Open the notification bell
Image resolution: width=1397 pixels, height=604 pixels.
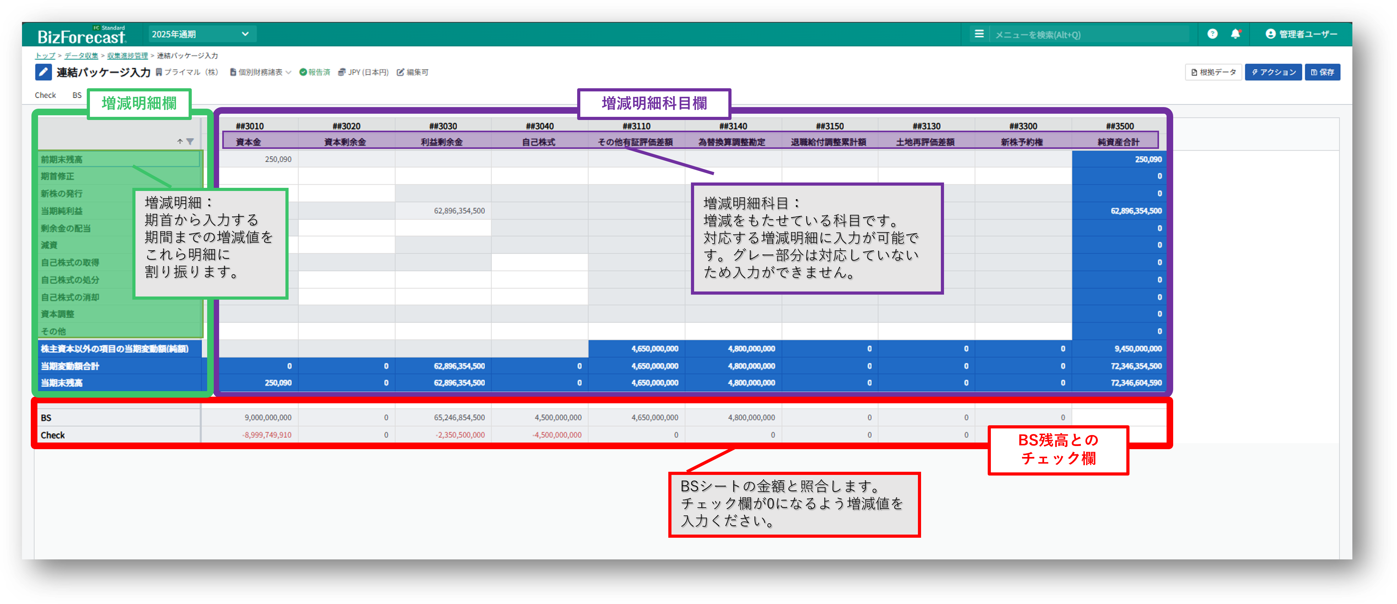[1235, 34]
